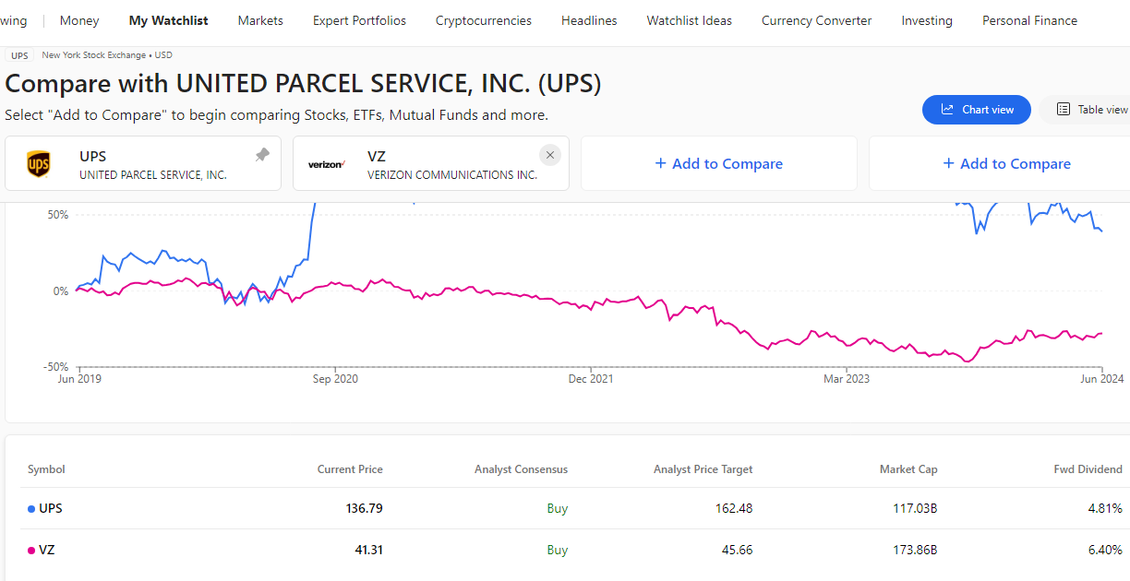Open My Watchlist tab
Viewport: 1130px width, 581px height.
pos(169,20)
